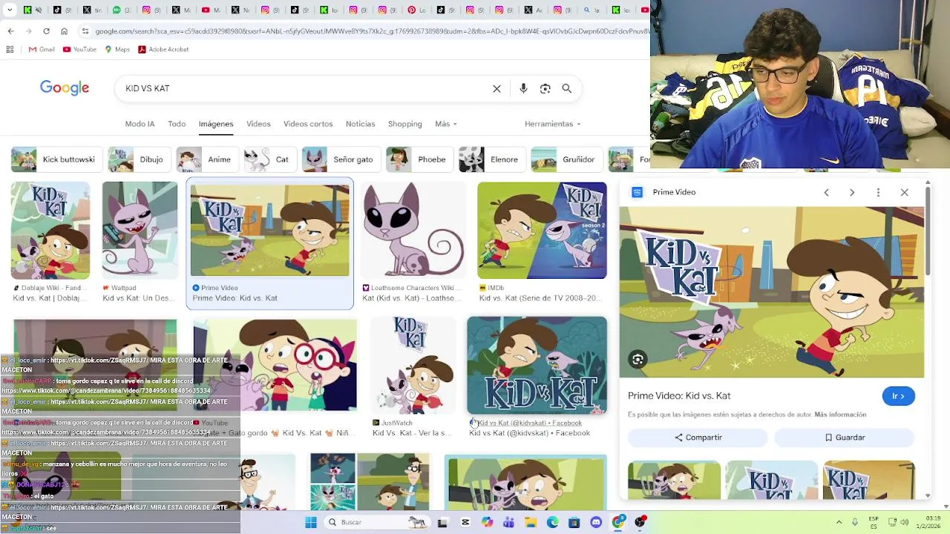Select the Imágenes tab
The height and width of the screenshot is (534, 950).
[x=216, y=124]
